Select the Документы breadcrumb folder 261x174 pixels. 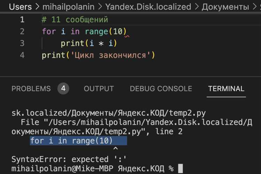(226, 7)
